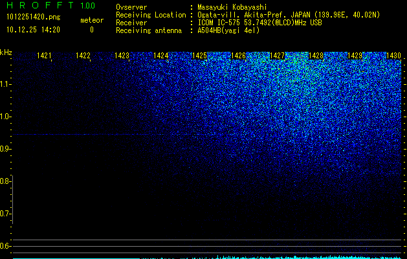Click the 0.8 kHz axis label

[5, 181]
